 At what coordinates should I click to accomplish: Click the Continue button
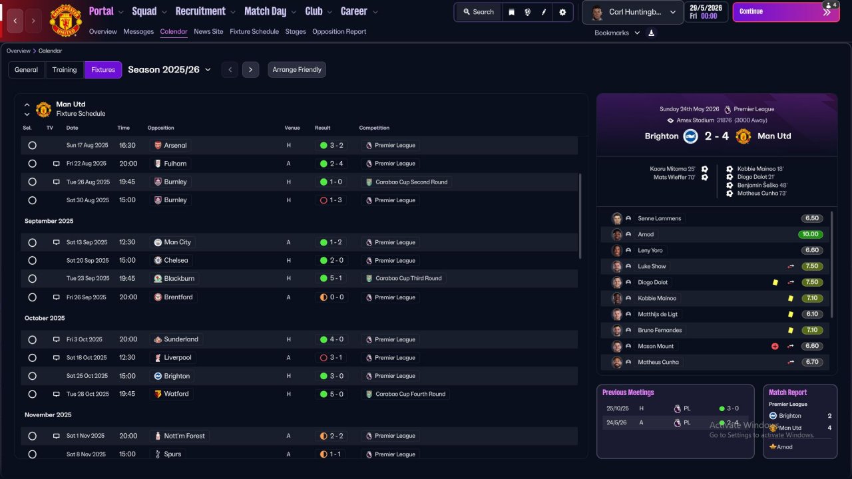click(x=786, y=12)
